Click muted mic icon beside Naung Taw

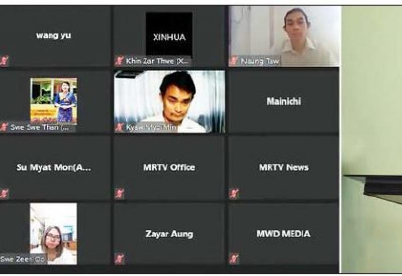pyautogui.click(x=233, y=61)
